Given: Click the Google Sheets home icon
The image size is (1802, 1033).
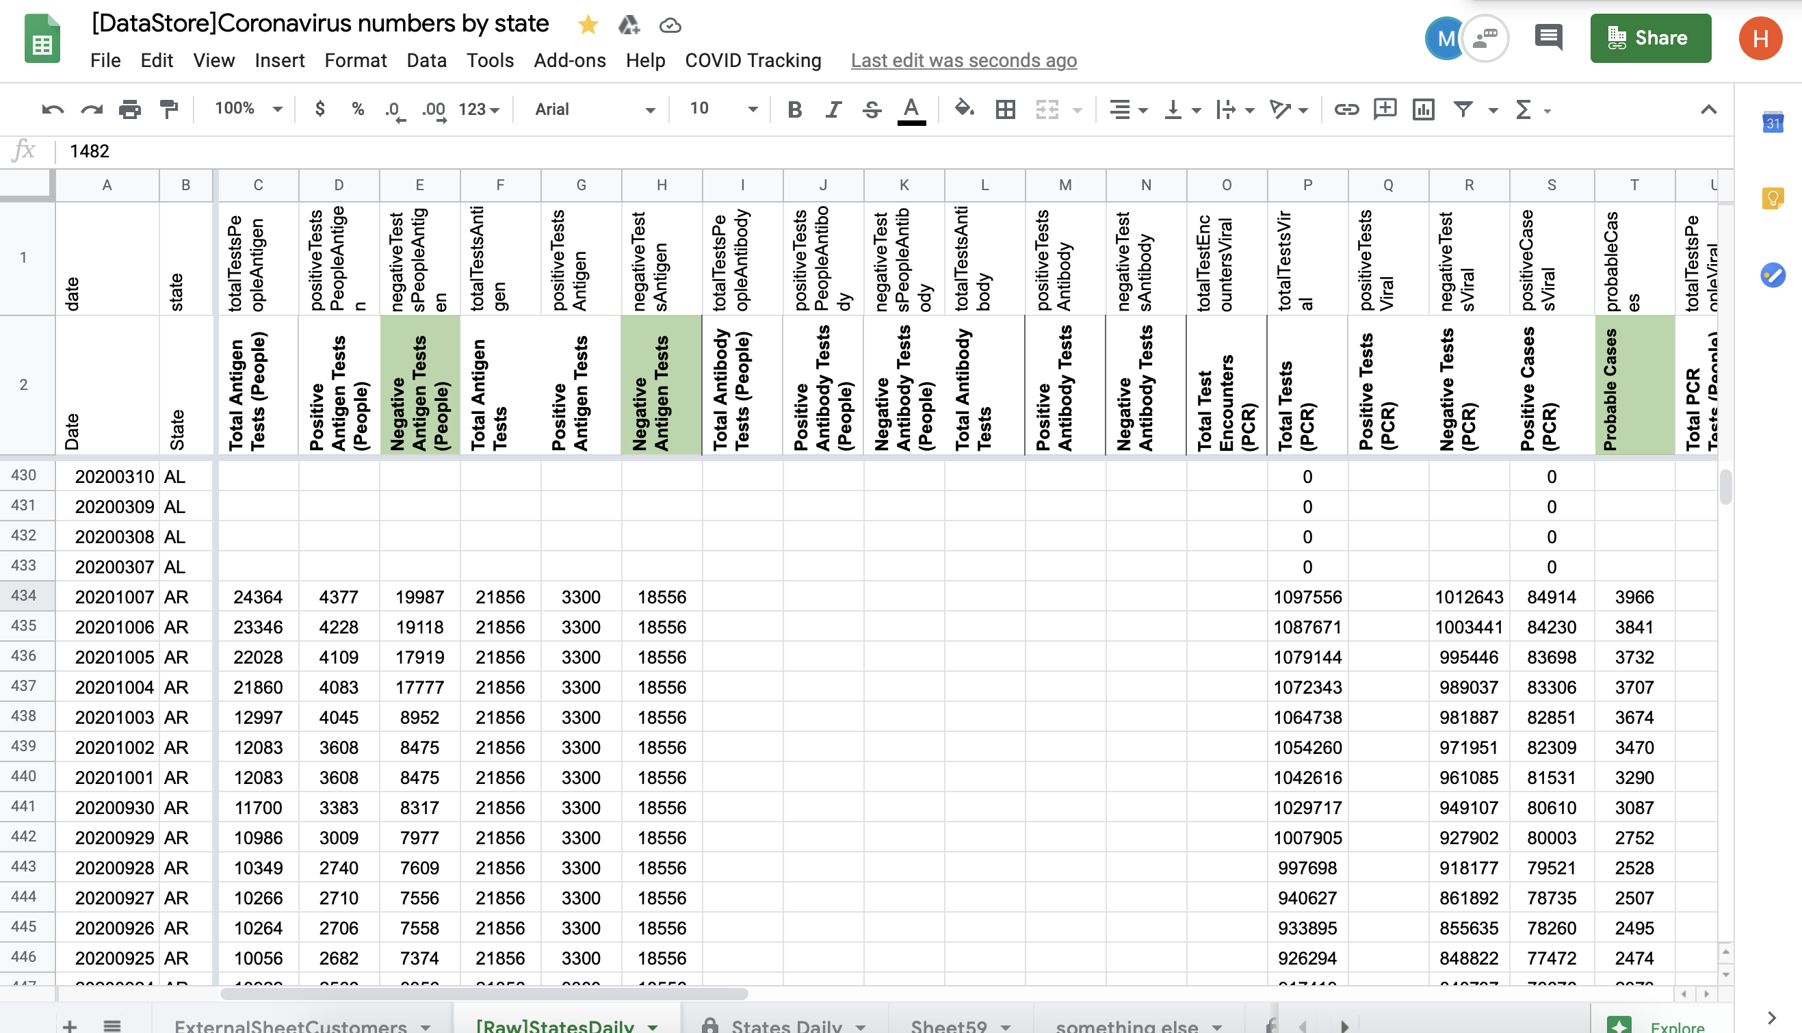Looking at the screenshot, I should click(42, 39).
